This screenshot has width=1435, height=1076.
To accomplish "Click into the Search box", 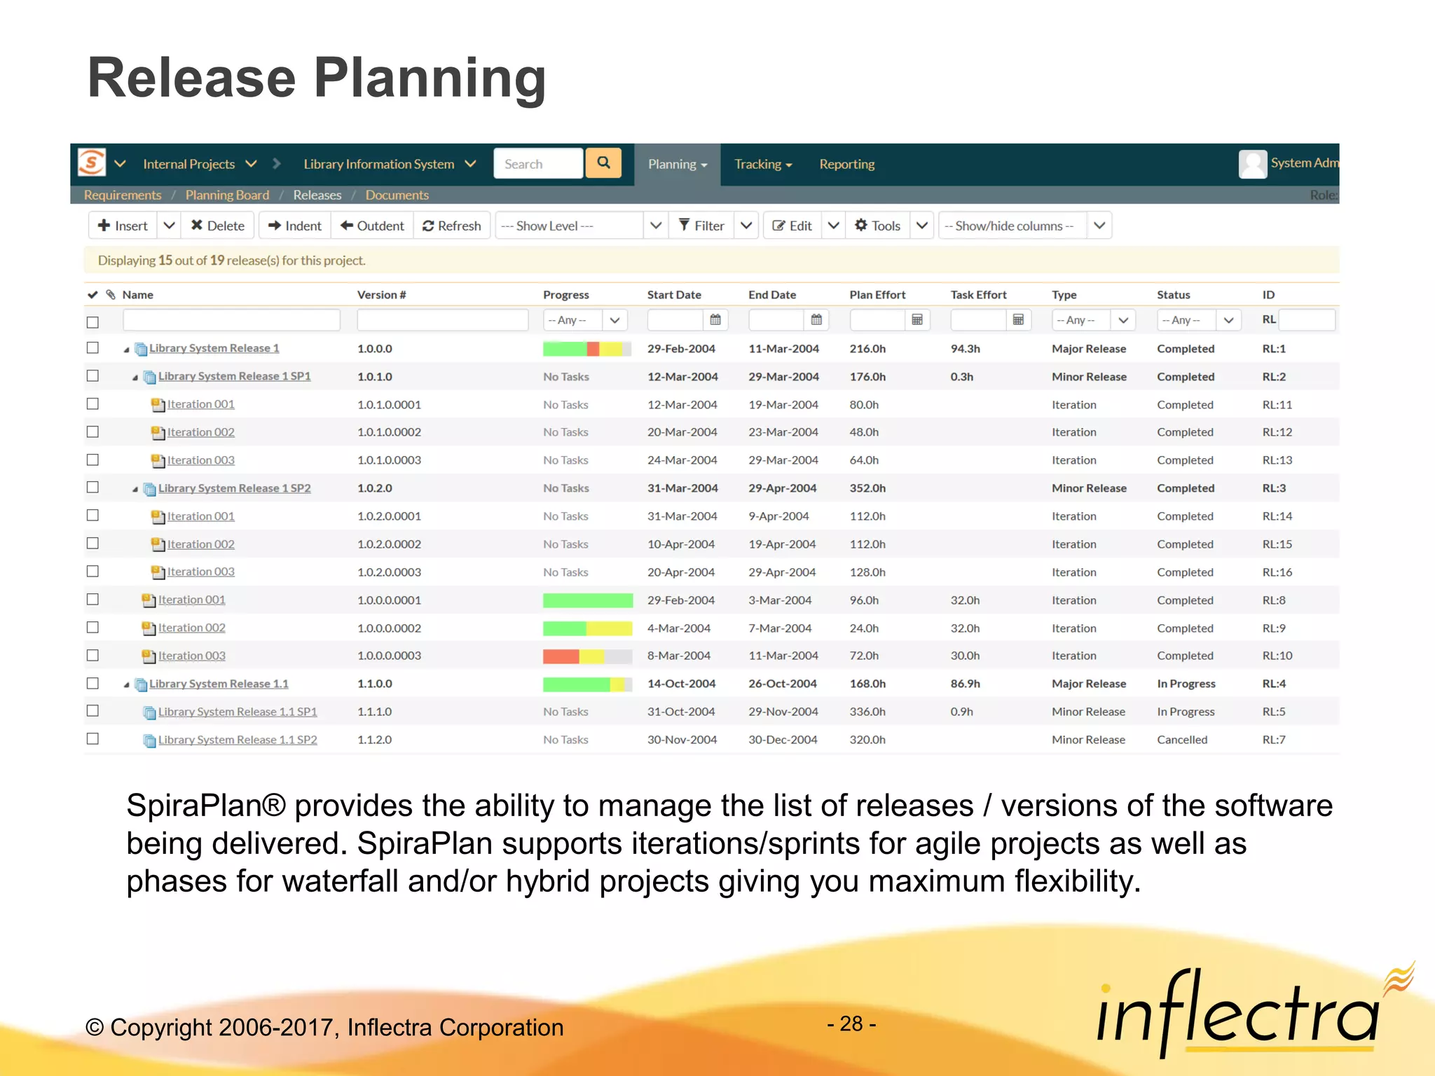I will 538,163.
